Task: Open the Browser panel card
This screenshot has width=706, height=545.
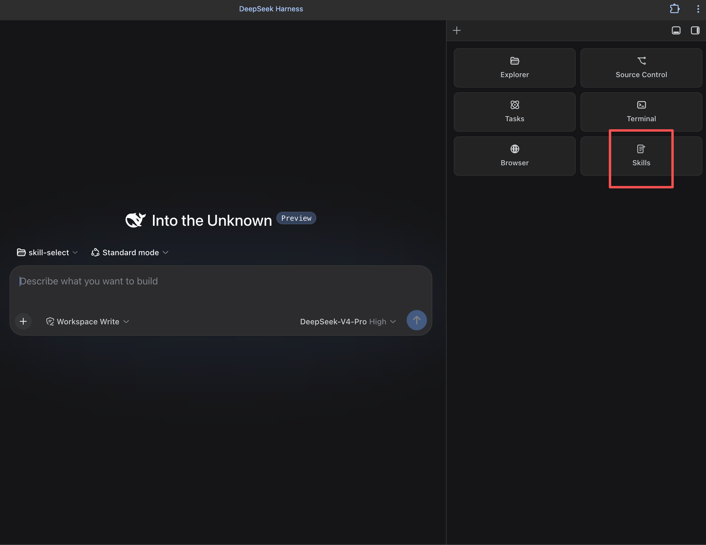Action: [x=514, y=156]
